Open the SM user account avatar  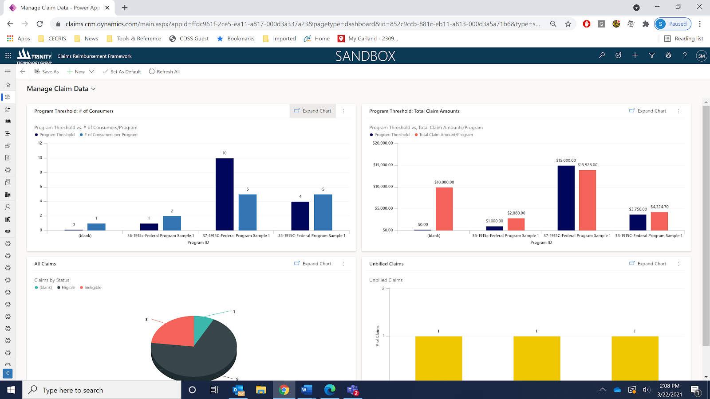point(701,56)
